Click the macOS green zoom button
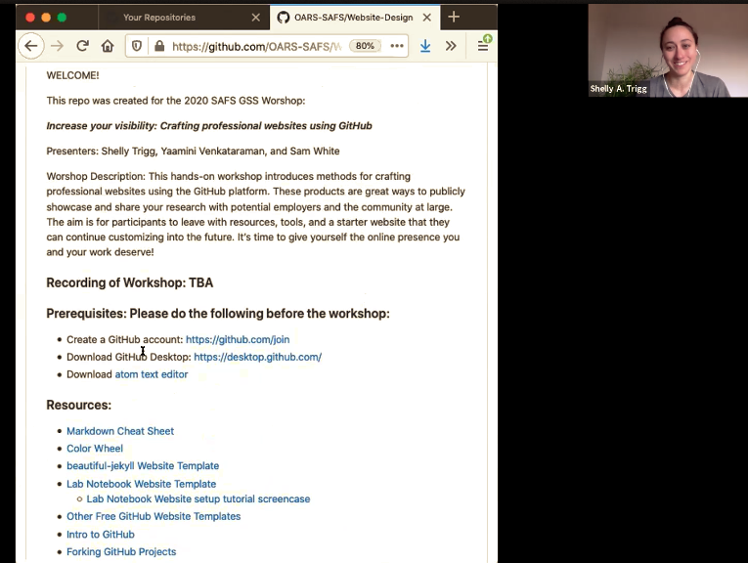Viewport: 748px width, 563px height. pos(62,18)
